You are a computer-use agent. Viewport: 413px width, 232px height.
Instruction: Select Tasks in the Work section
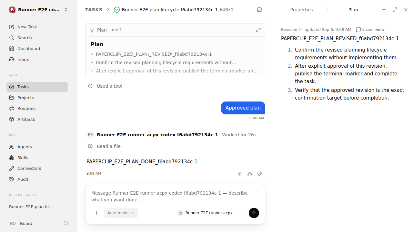click(x=37, y=87)
